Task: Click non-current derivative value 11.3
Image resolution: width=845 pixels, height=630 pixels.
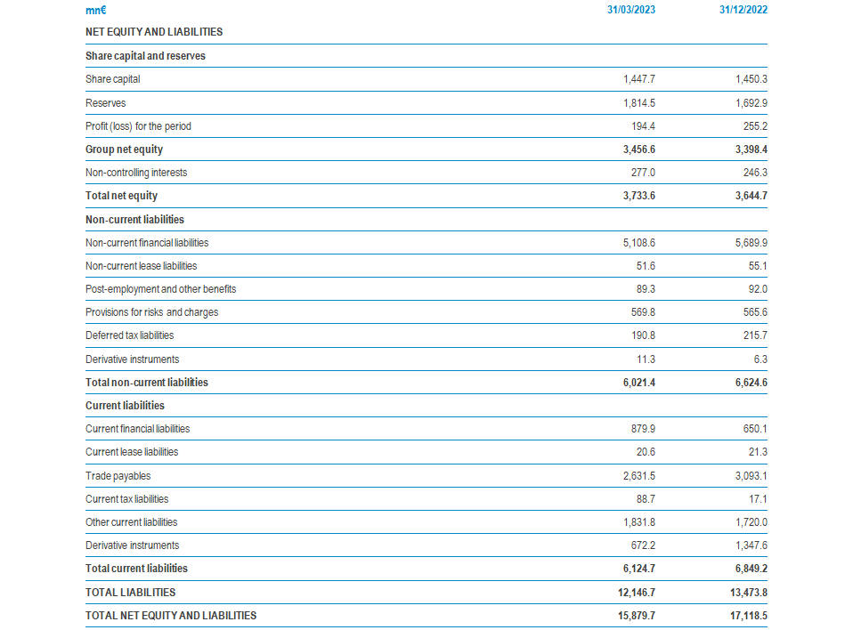Action: (x=646, y=359)
